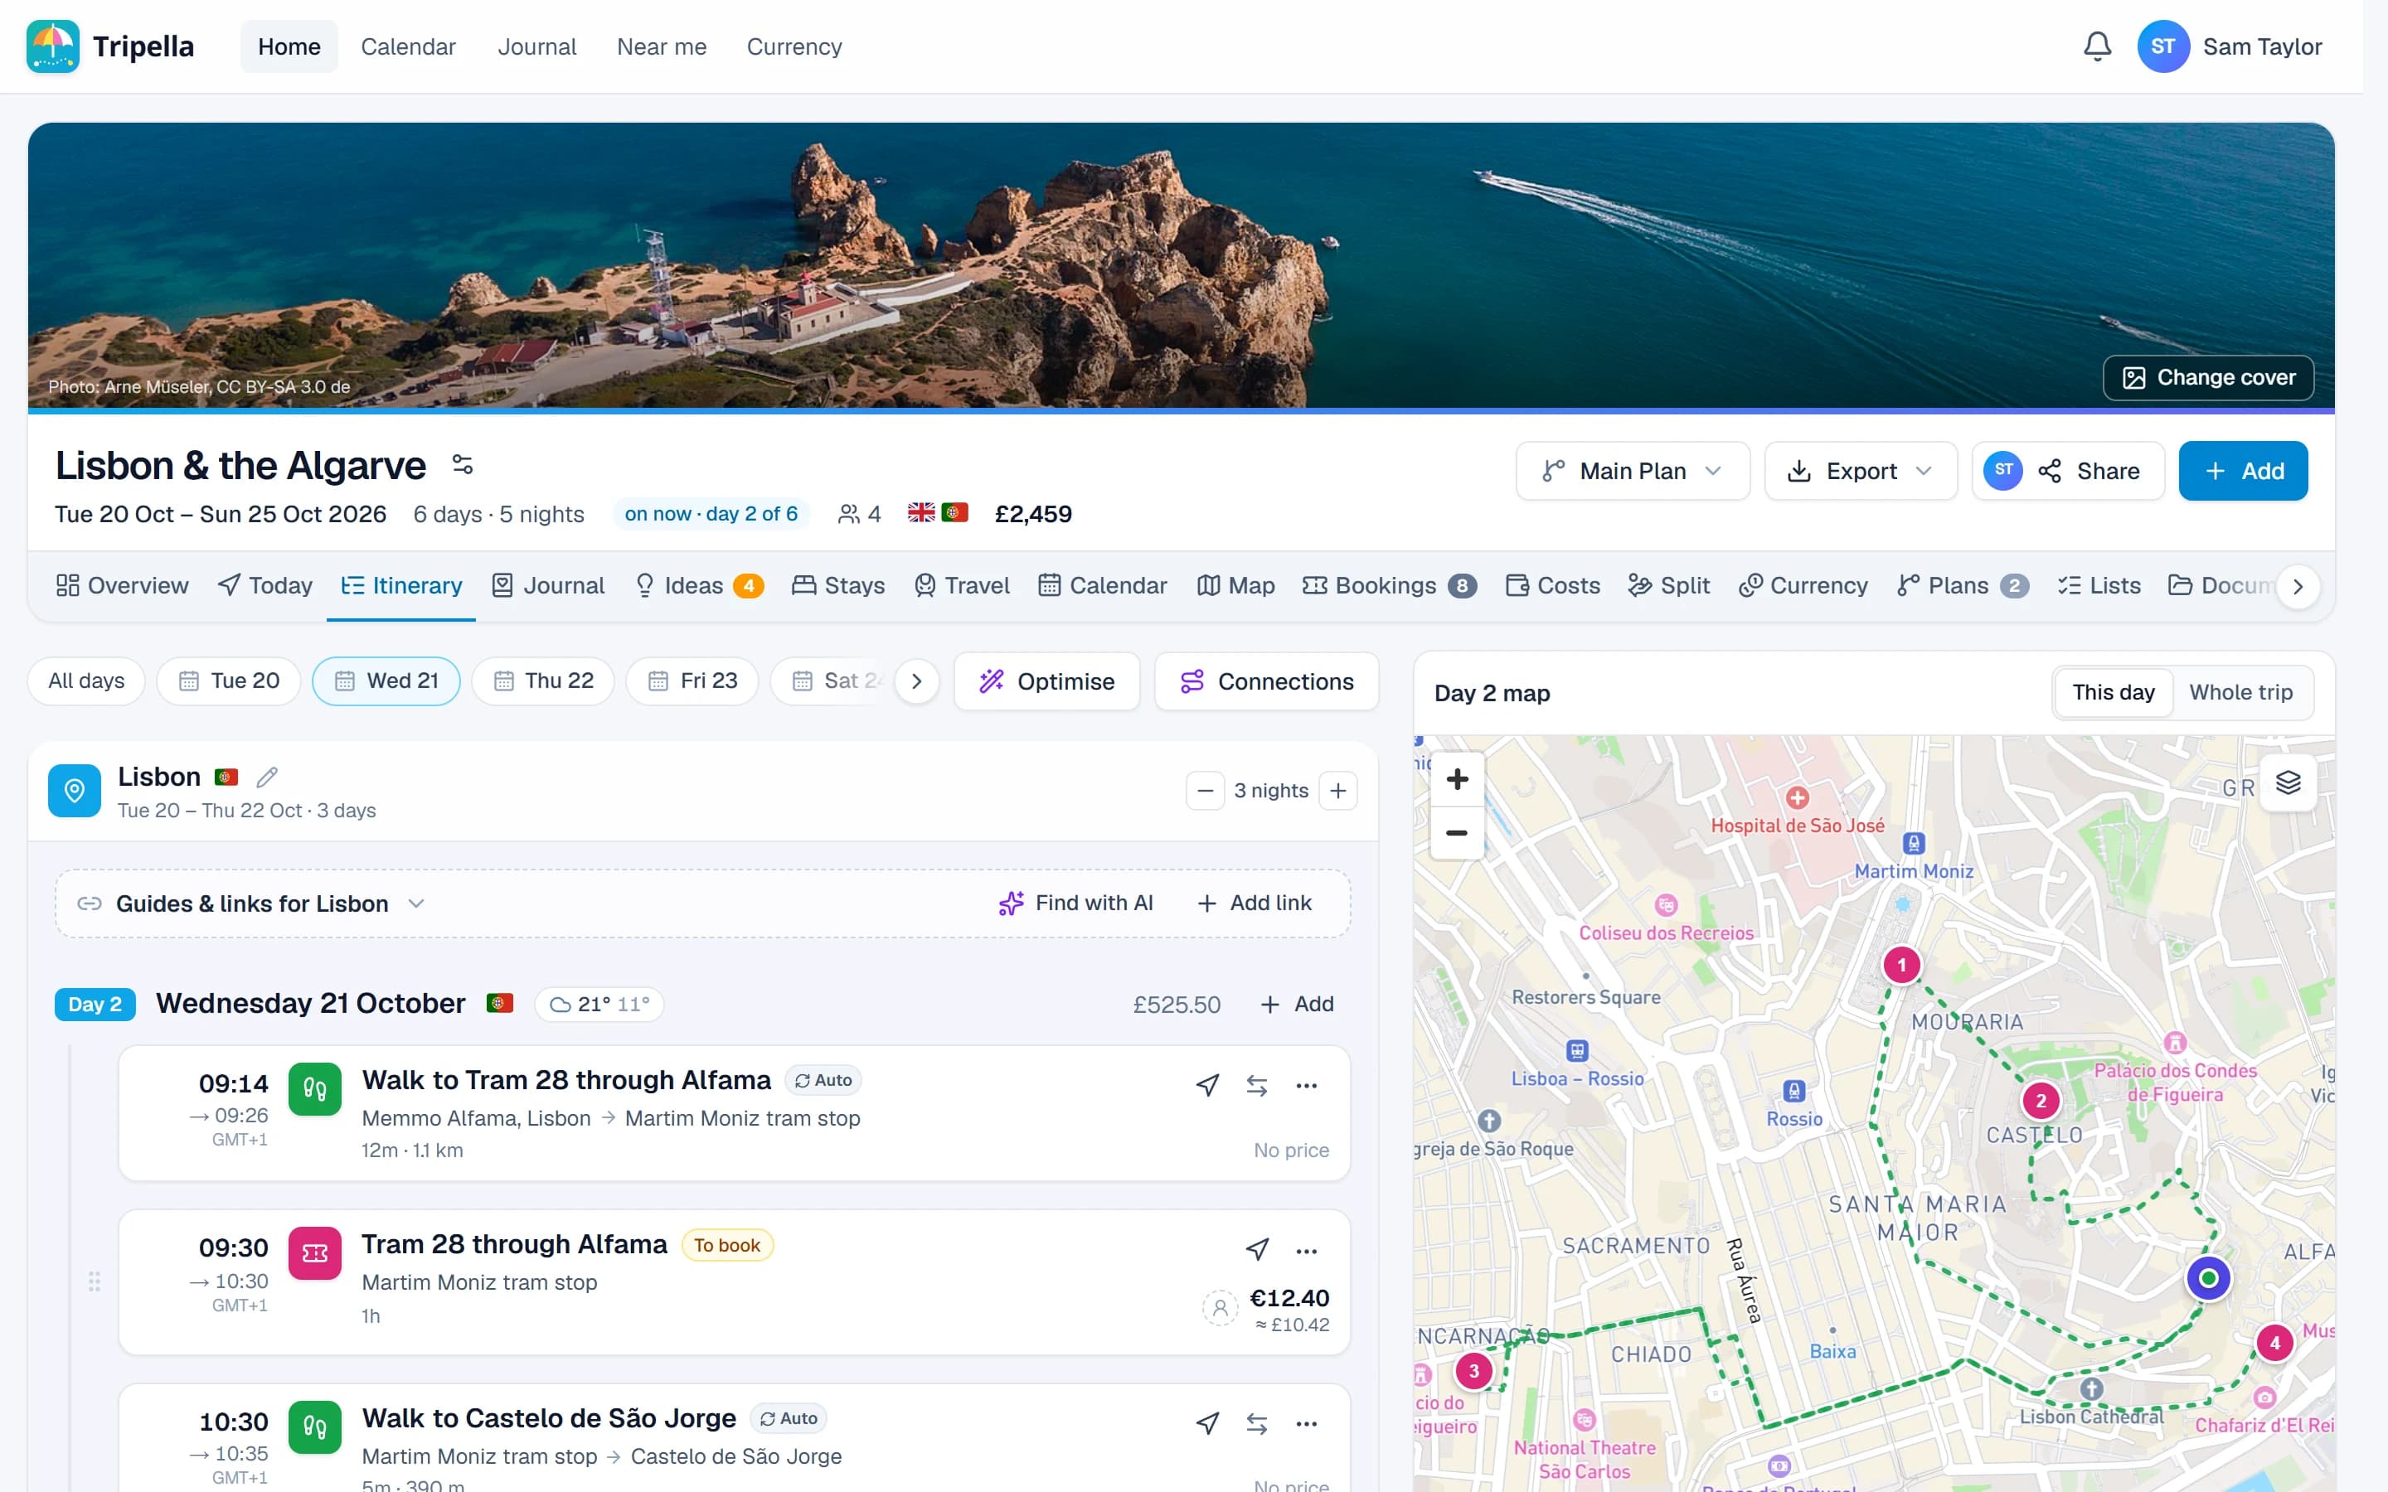This screenshot has width=2388, height=1492.
Task: Open the Bookings tab
Action: point(1390,586)
